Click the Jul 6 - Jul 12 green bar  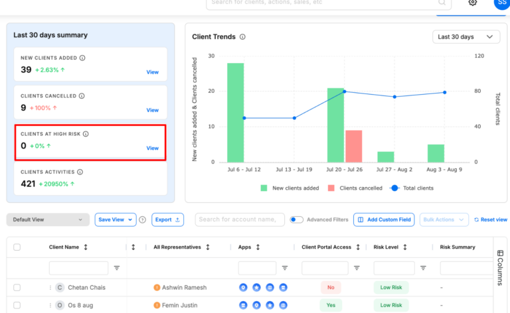236,113
